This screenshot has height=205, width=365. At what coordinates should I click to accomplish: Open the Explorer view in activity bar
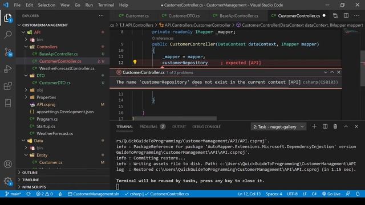click(7, 18)
